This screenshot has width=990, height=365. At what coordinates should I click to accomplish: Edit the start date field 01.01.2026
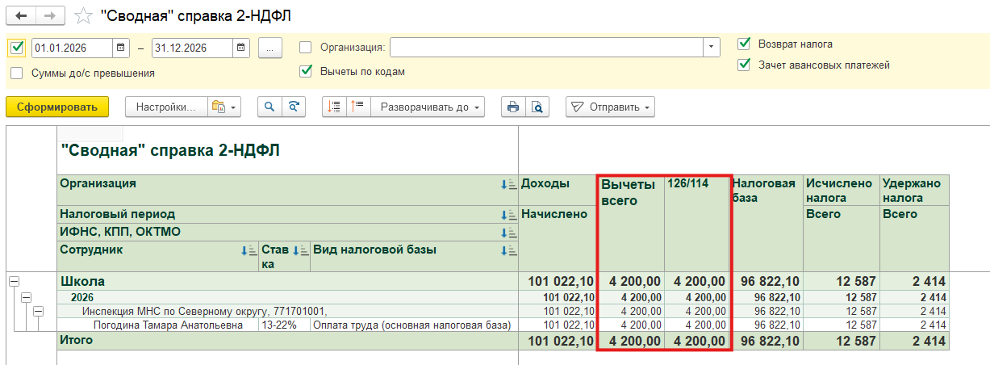pyautogui.click(x=72, y=48)
